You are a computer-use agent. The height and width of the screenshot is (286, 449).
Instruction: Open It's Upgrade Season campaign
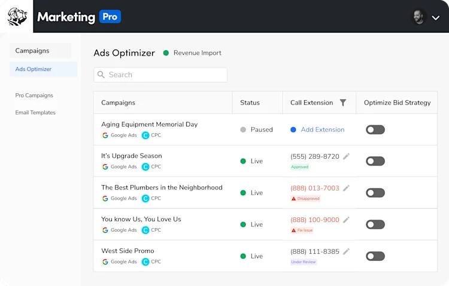(132, 156)
